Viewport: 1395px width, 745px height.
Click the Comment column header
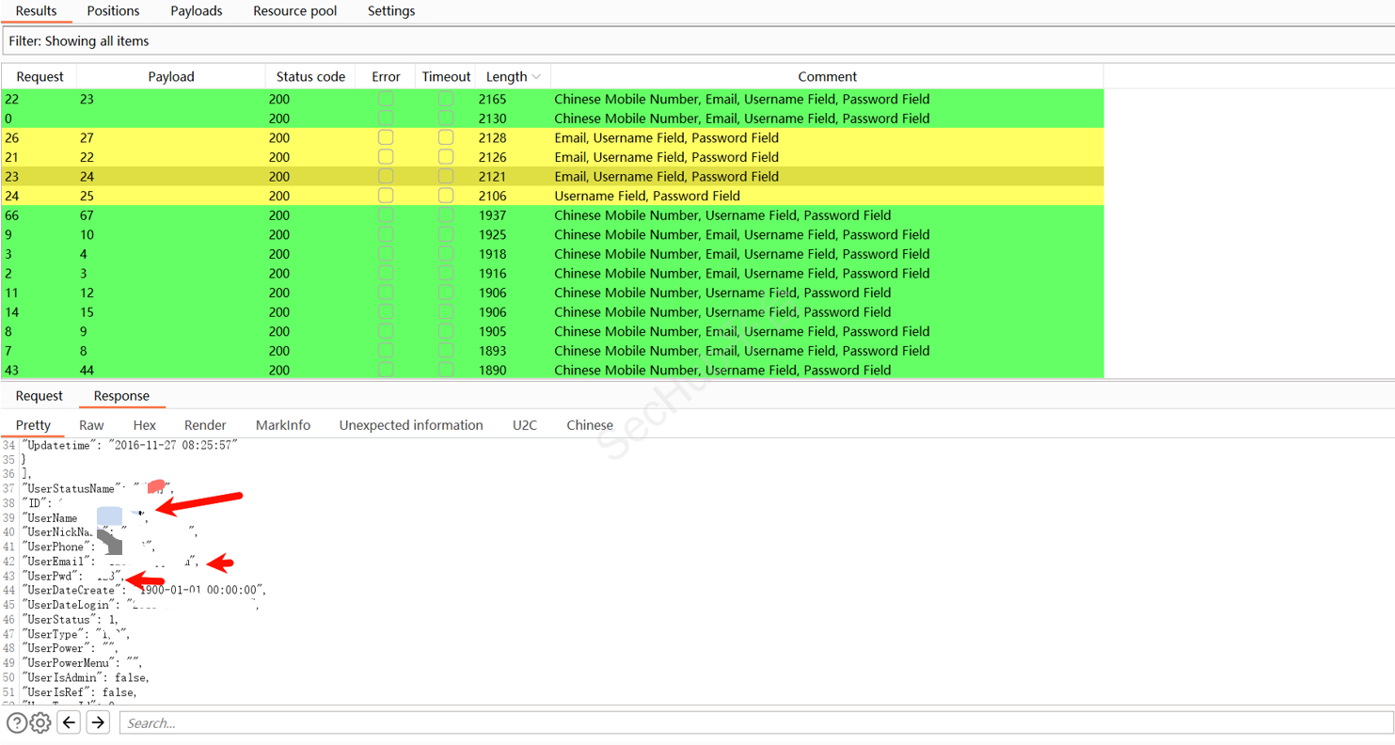coord(827,77)
